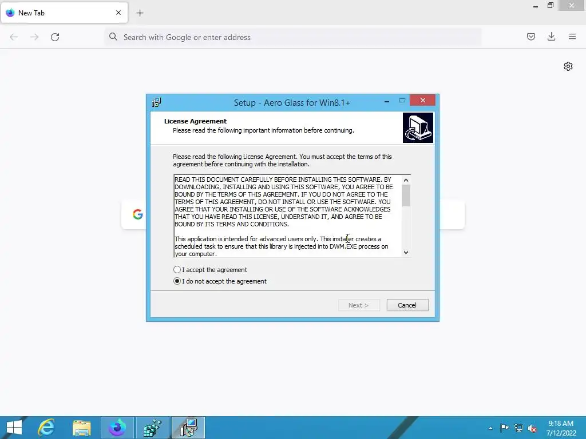Minimize the Aero Glass setup dialog
586x439 pixels.
387,101
